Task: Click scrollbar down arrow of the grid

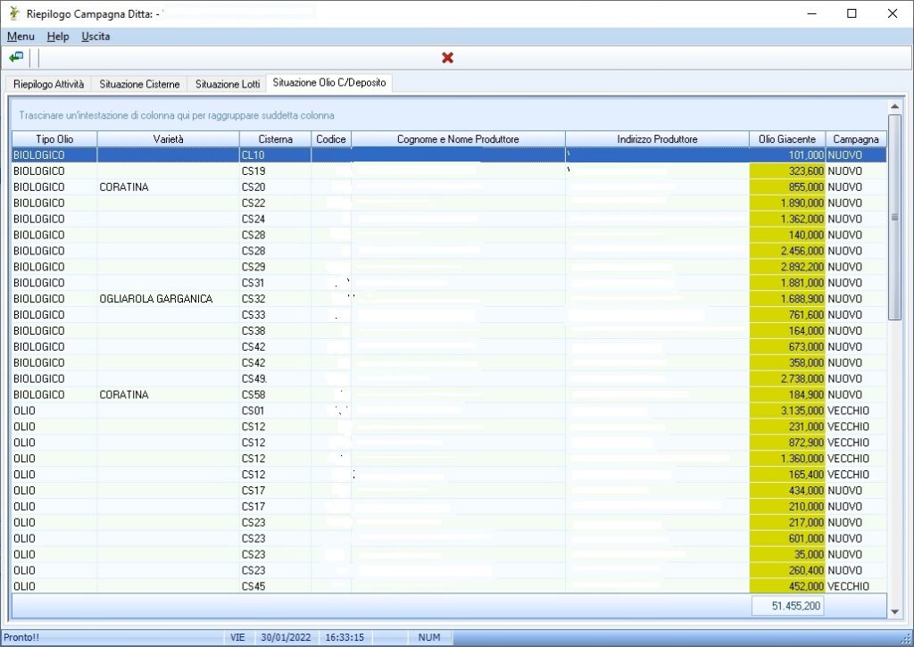Action: (894, 612)
